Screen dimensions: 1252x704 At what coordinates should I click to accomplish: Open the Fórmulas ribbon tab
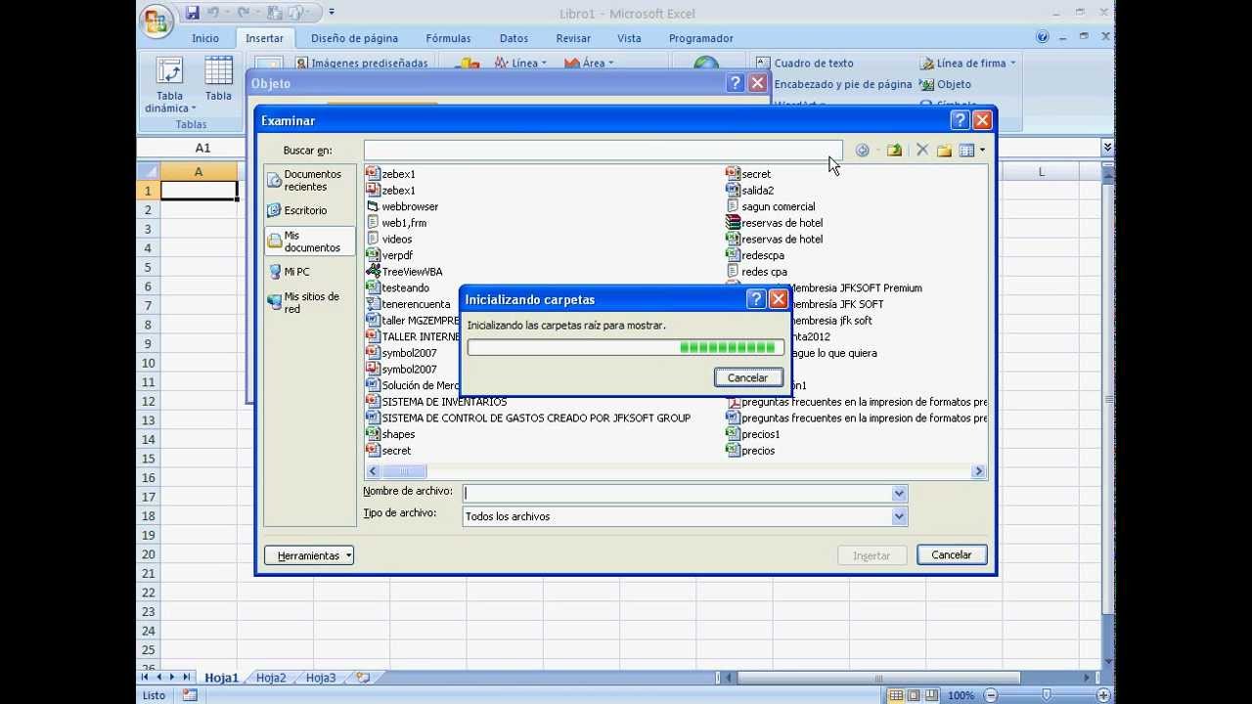[448, 38]
